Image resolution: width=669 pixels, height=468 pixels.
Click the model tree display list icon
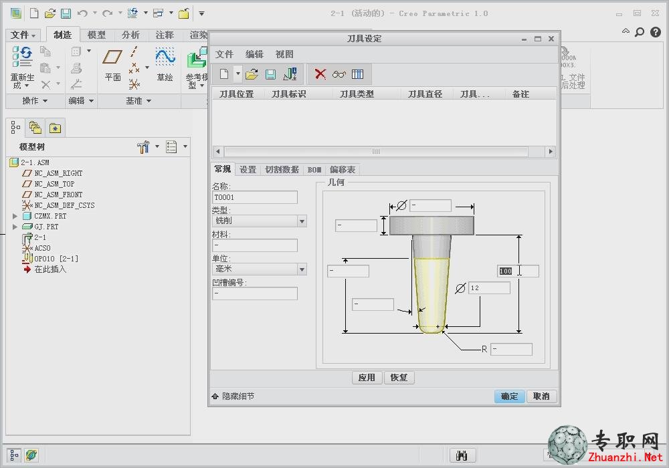[171, 146]
